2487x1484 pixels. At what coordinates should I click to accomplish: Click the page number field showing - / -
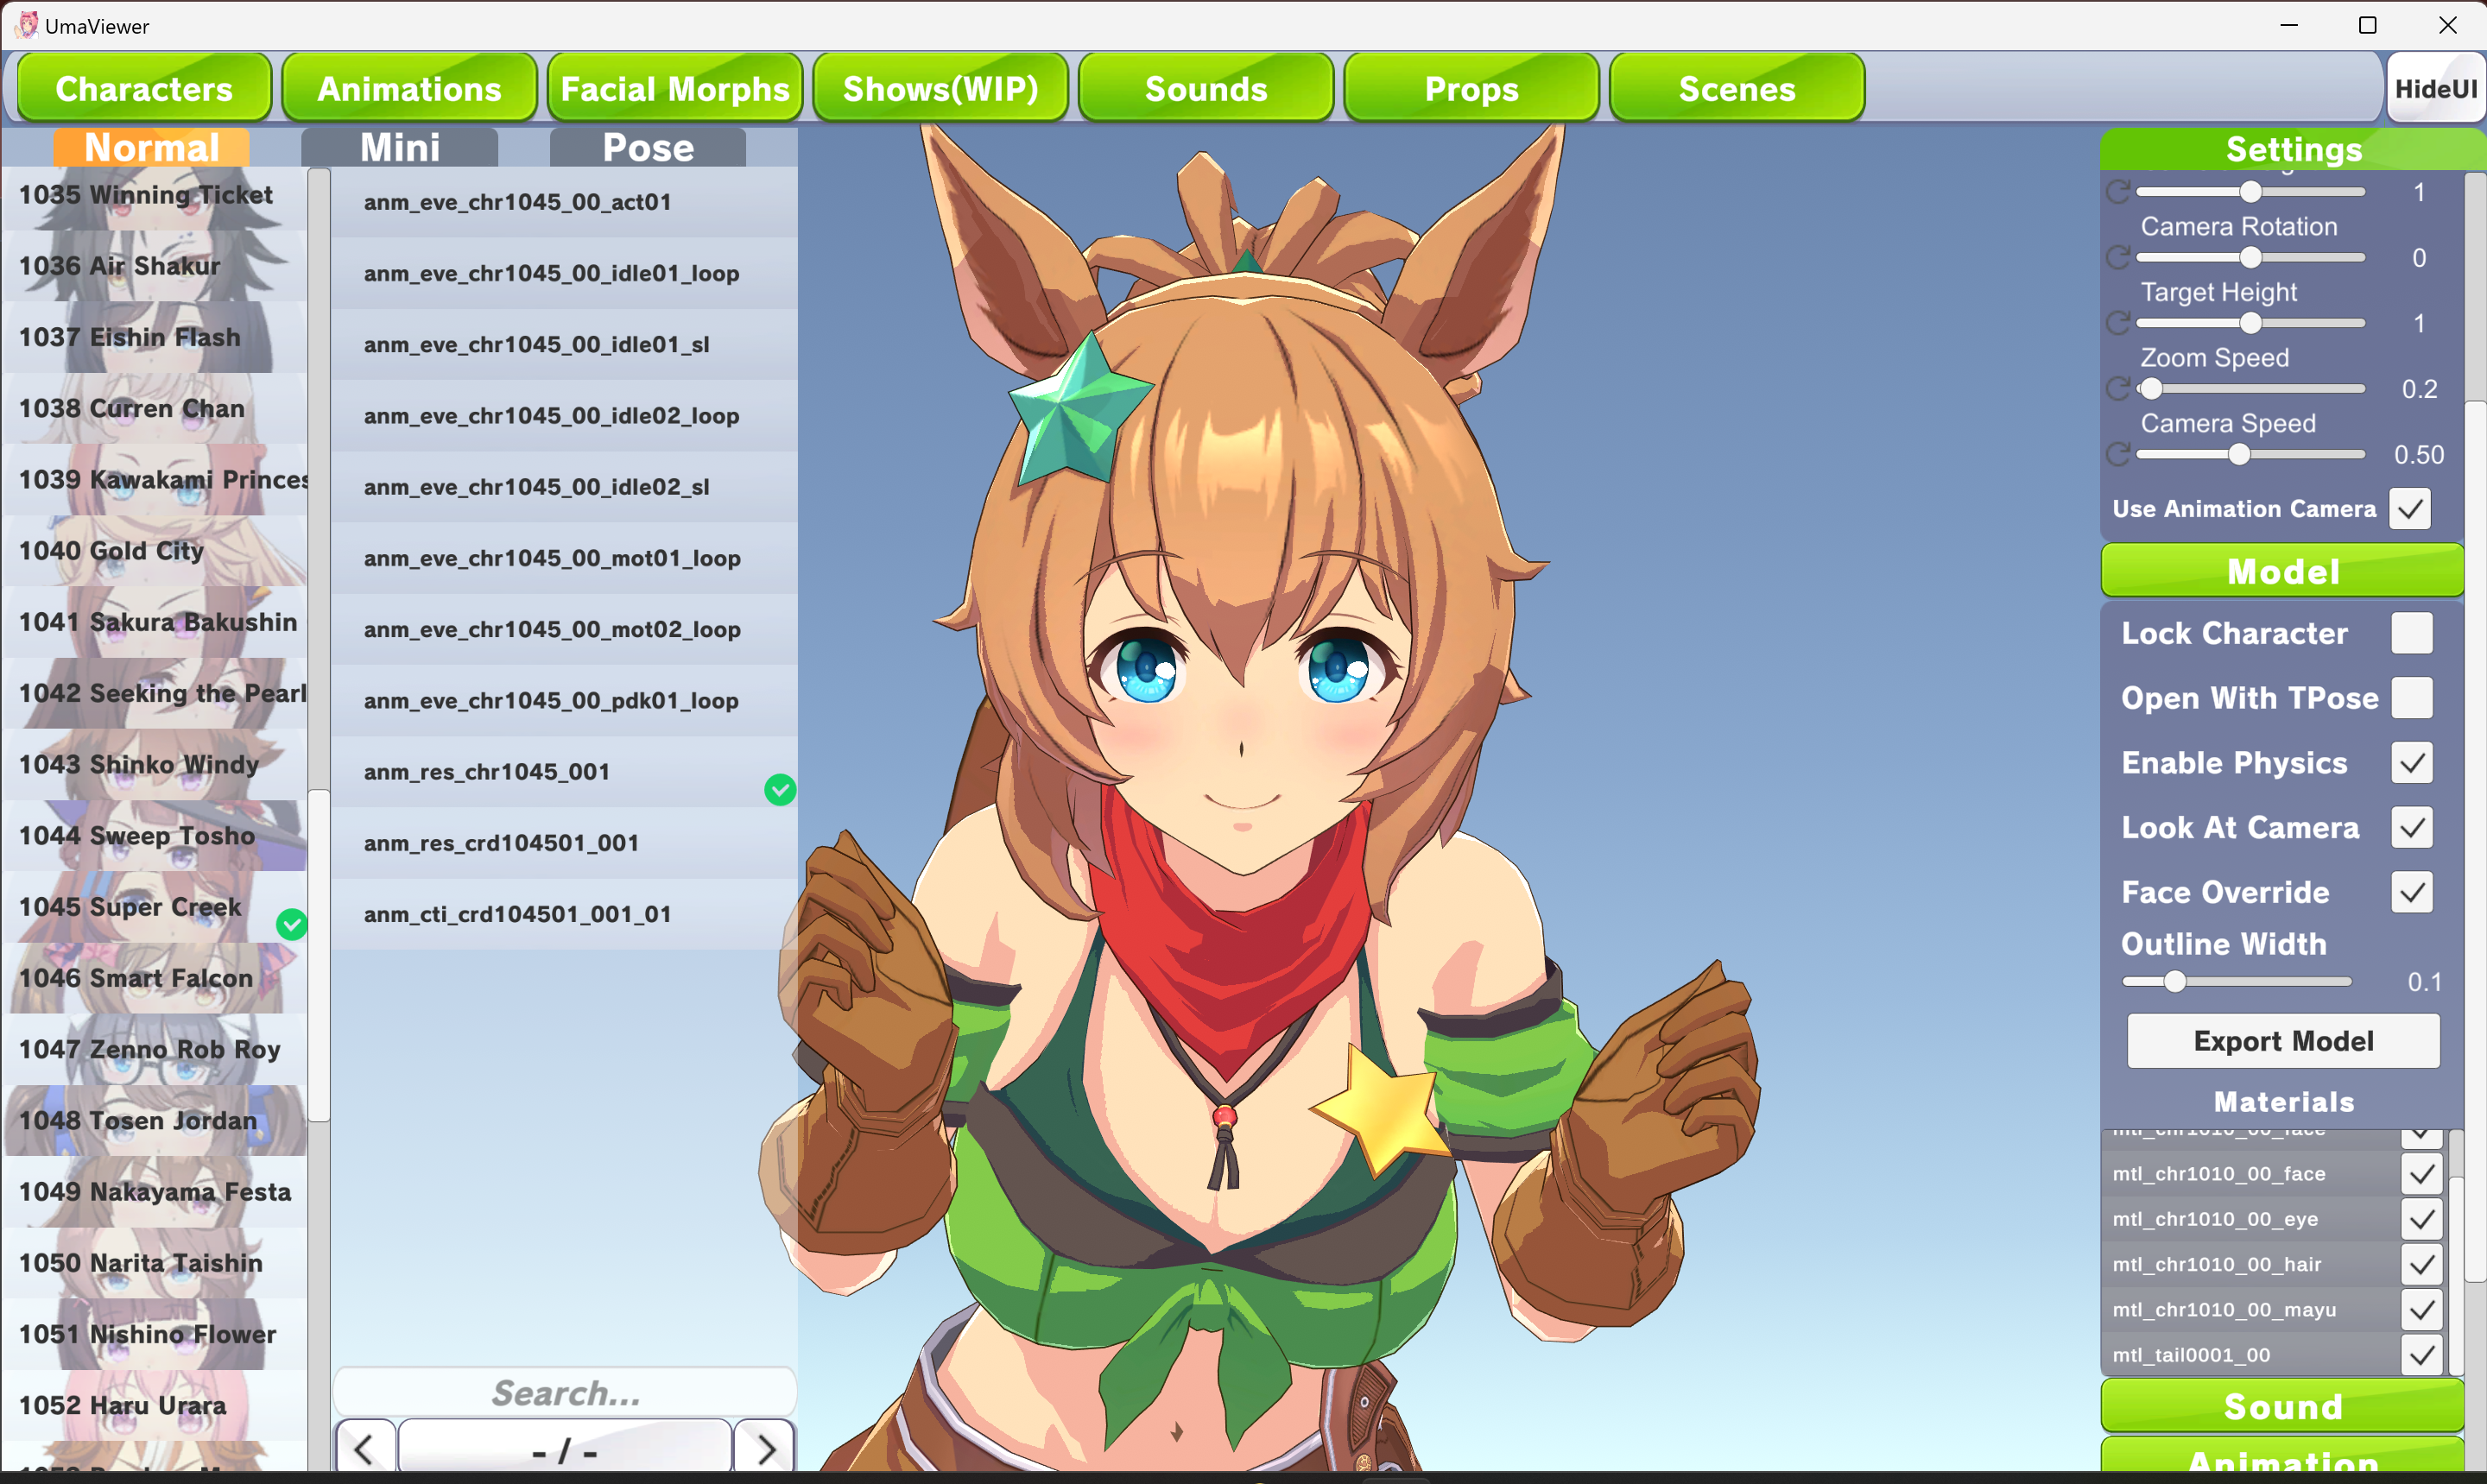[x=565, y=1448]
